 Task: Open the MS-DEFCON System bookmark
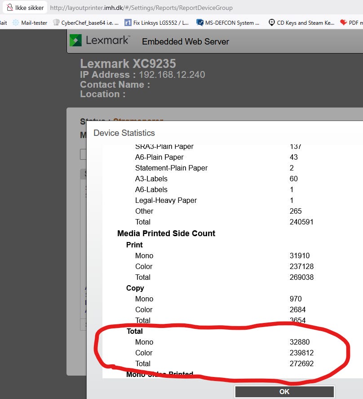228,22
